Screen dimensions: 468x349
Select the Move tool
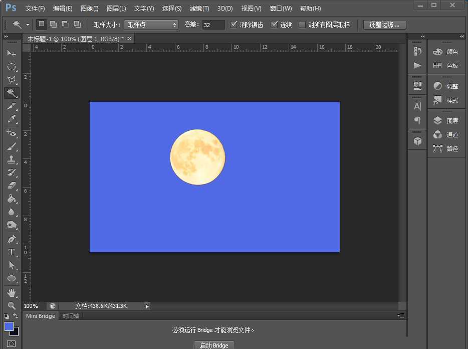pos(12,54)
